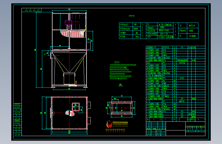Click the AA section view label

coord(120,85)
